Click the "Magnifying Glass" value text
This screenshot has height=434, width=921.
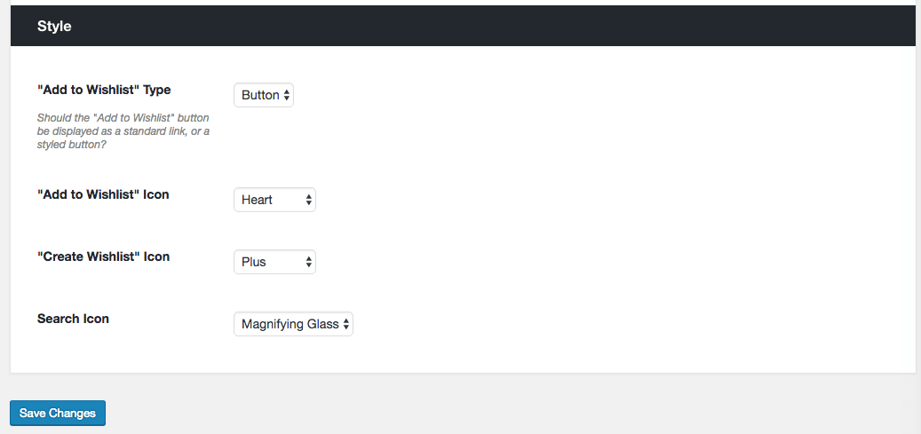(x=290, y=324)
